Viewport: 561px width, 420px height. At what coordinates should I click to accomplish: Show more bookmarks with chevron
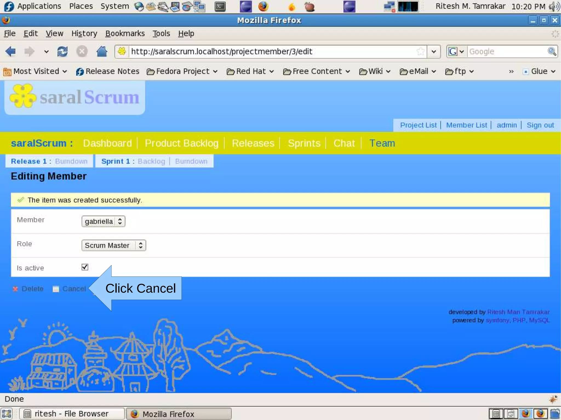[x=511, y=72]
